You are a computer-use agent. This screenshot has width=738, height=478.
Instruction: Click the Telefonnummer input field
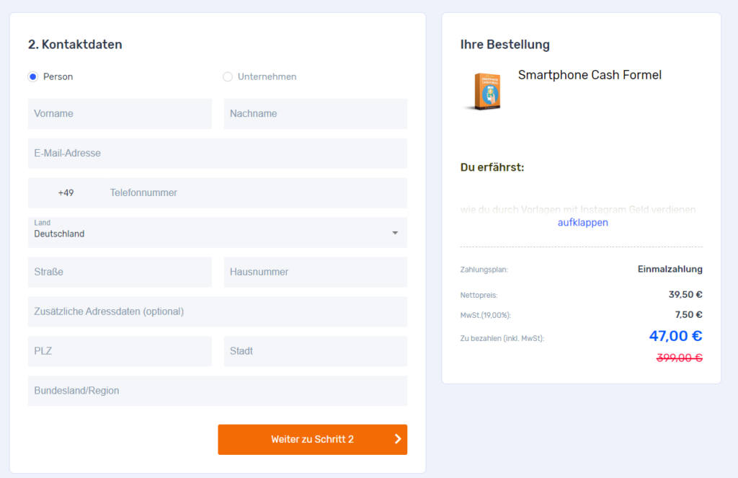tap(256, 192)
